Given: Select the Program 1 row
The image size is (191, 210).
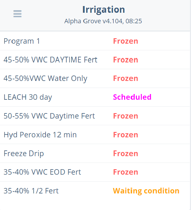Looking at the screenshot, I should [22, 41].
